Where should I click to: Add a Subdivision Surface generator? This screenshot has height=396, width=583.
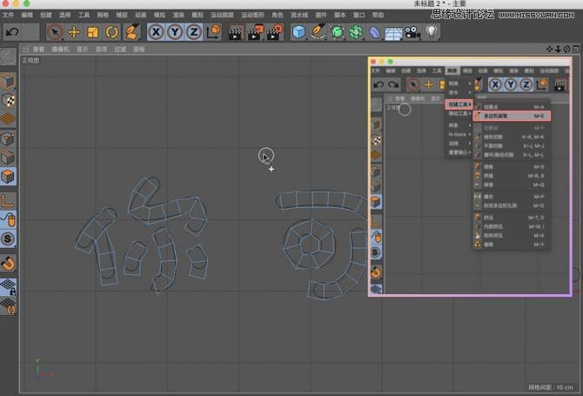click(x=337, y=32)
